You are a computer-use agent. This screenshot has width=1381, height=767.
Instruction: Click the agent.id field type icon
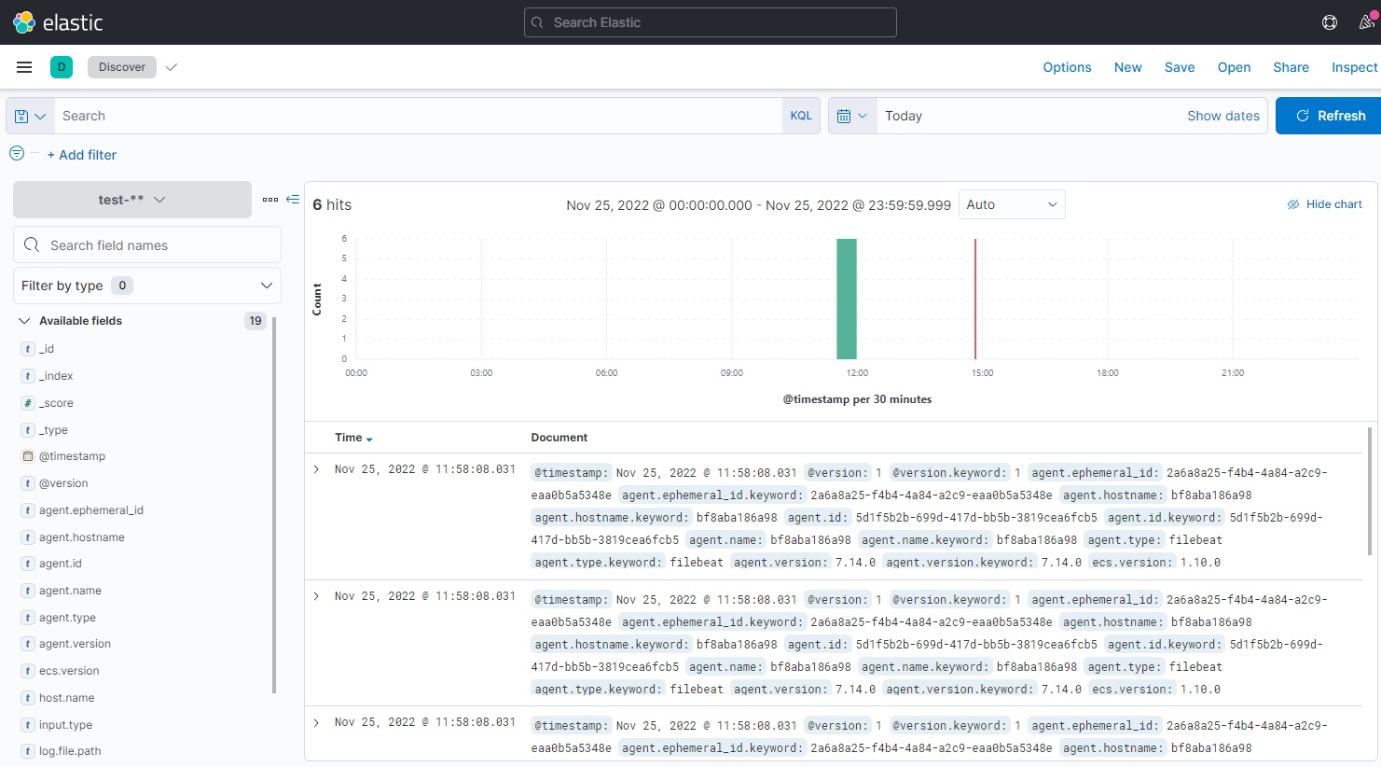tap(28, 564)
